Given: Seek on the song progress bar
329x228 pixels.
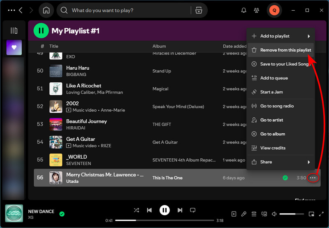Looking at the screenshot, I should (164, 220).
